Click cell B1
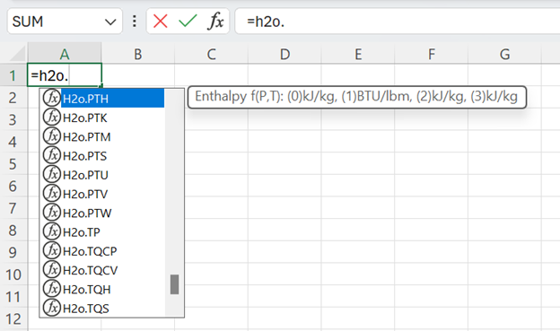The height and width of the screenshot is (331, 560). 138,75
